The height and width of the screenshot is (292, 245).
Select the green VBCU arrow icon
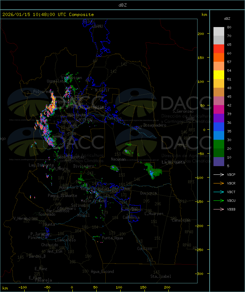[219, 201]
